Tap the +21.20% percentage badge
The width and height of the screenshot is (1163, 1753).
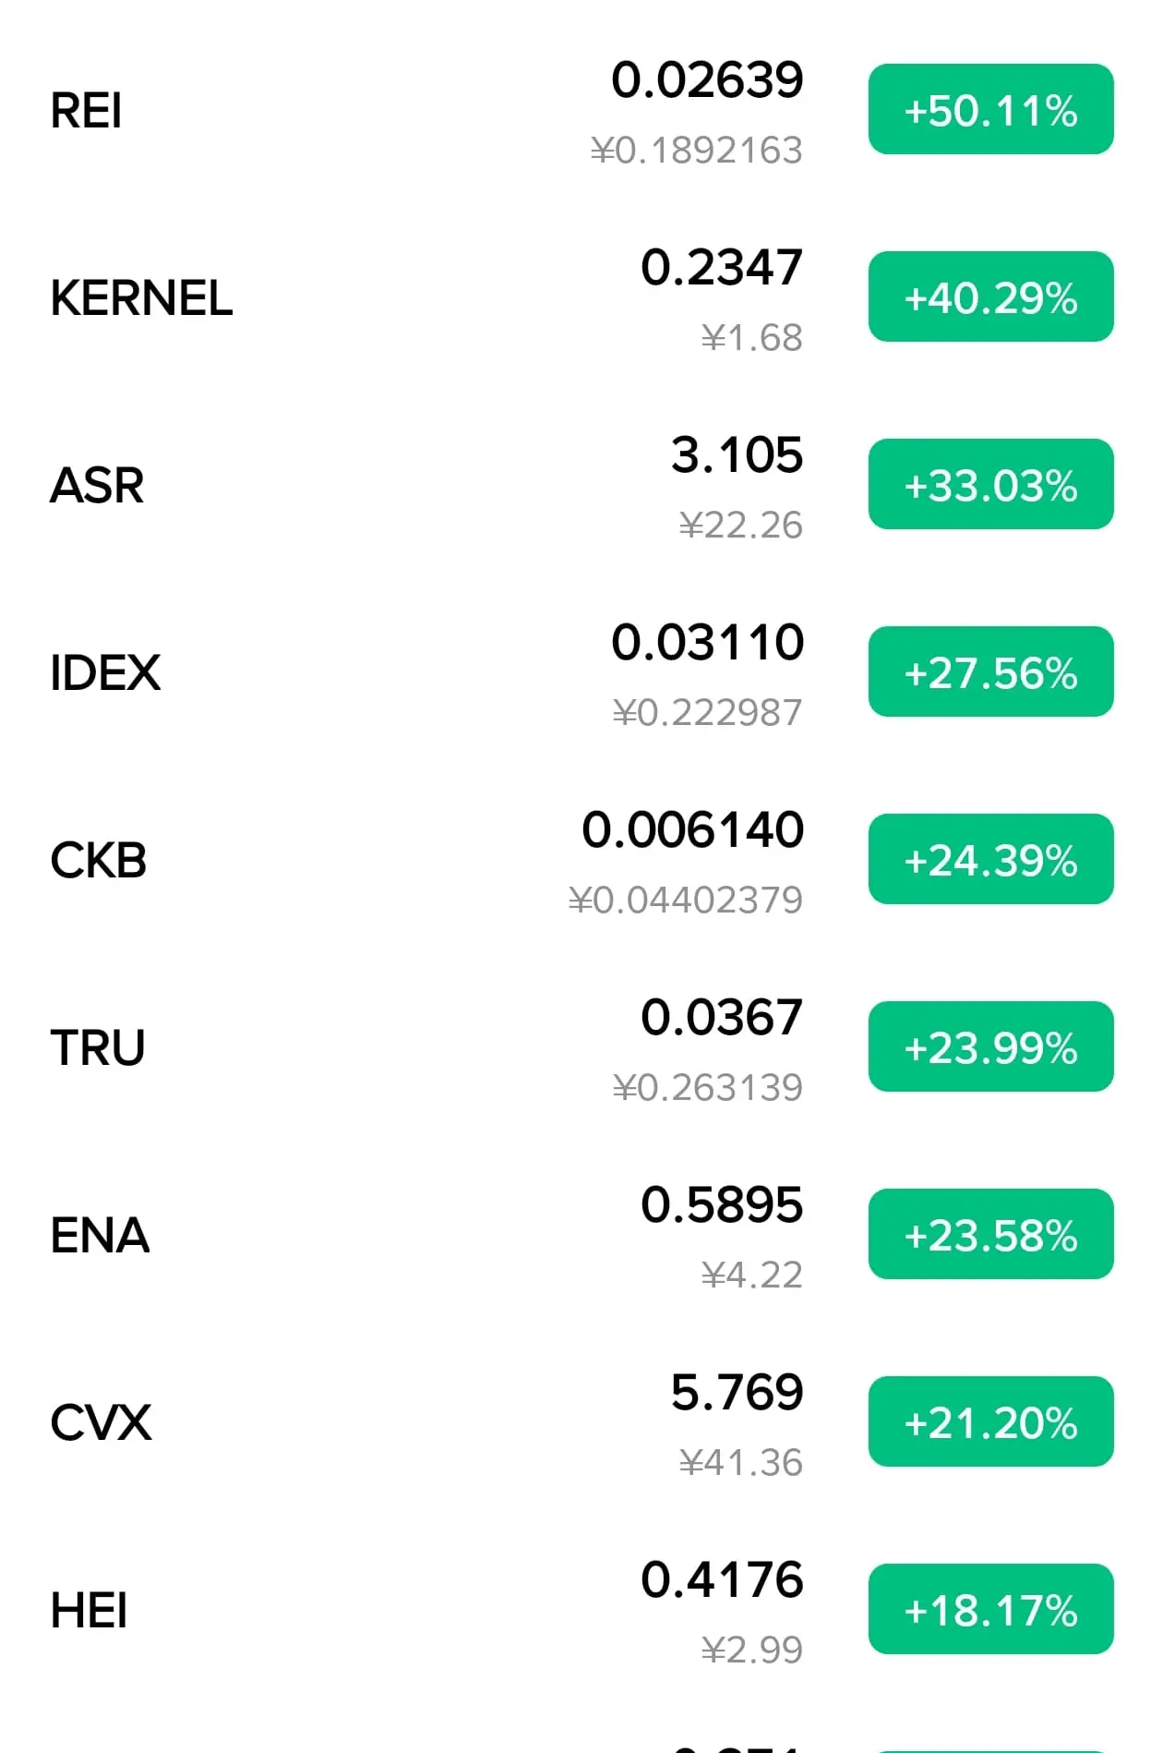990,1422
